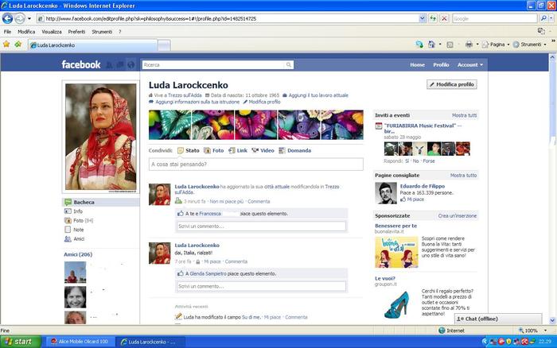Click the Modifica profilo button
557x348 pixels.
(451, 84)
